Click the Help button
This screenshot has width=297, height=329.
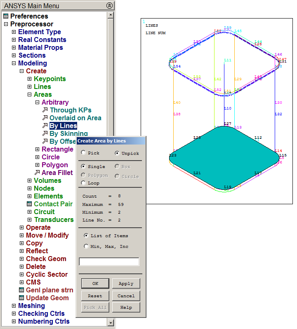(x=126, y=308)
